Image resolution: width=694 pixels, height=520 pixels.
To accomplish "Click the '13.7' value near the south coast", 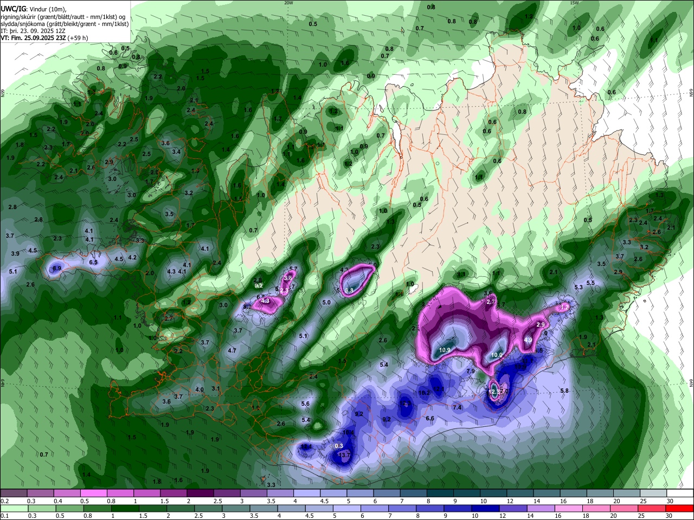I will 344,456.
